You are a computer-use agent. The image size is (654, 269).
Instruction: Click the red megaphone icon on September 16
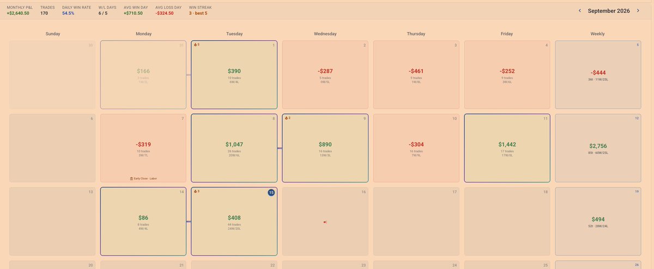click(325, 222)
